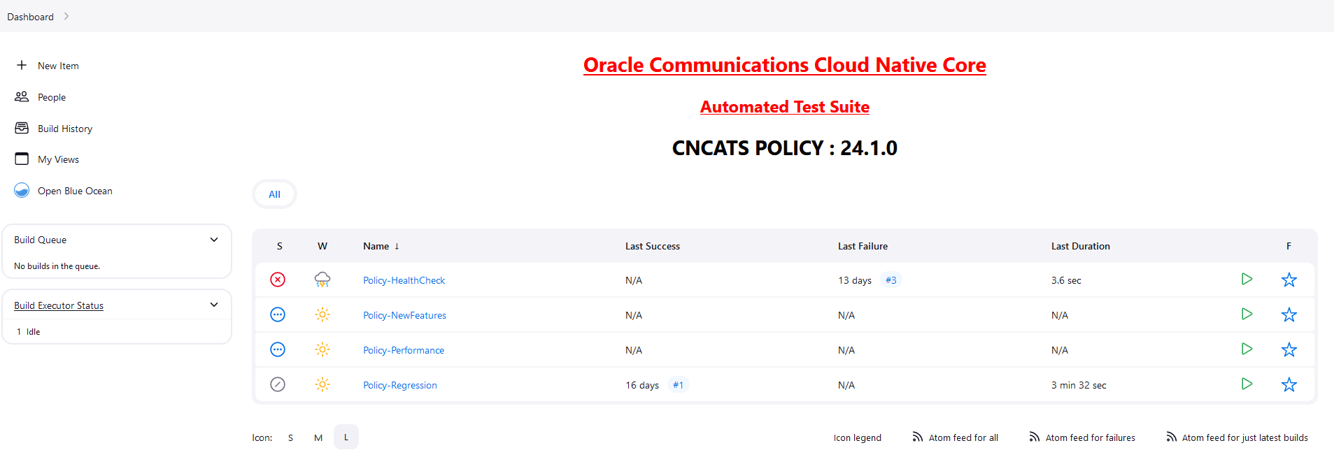Click sunny weather icon for Policy-Performance

(322, 349)
